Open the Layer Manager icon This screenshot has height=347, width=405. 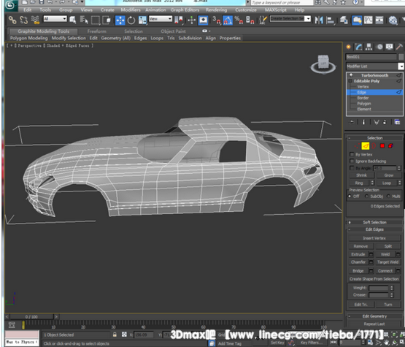click(344, 20)
